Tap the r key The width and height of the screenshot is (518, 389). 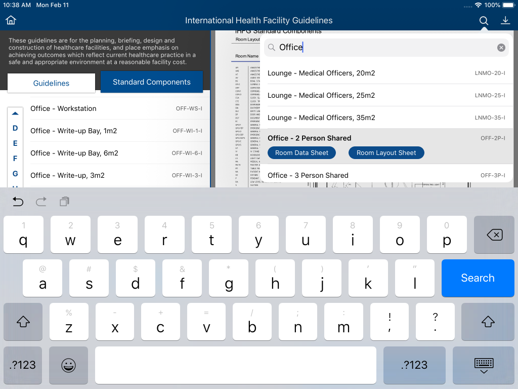pos(164,235)
